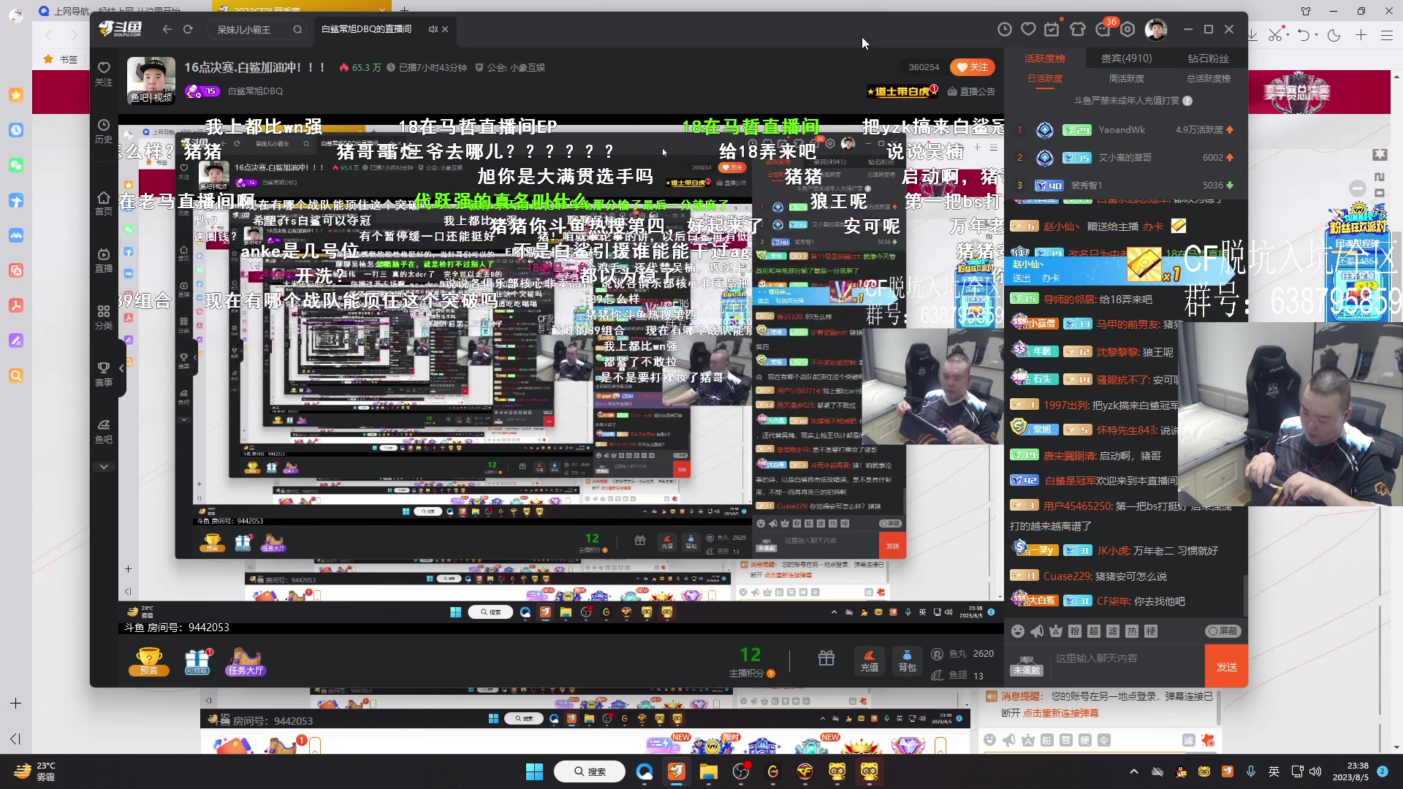Open the 赛事 (esports) panel in Douyu sidebar

(x=104, y=370)
